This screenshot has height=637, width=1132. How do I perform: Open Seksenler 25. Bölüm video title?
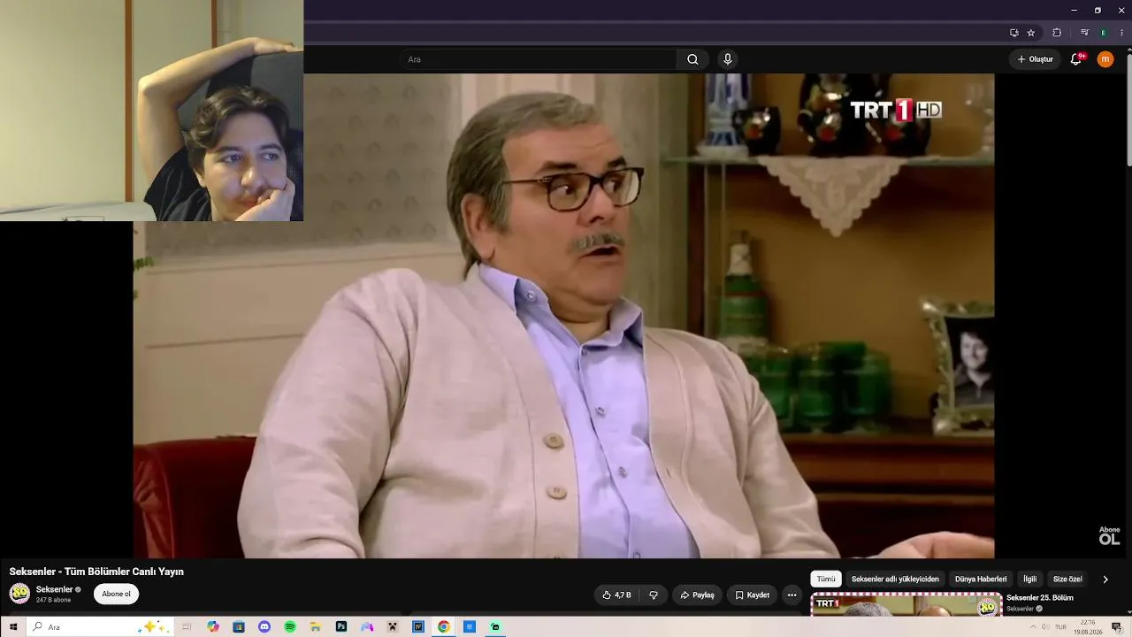pyautogui.click(x=1040, y=598)
